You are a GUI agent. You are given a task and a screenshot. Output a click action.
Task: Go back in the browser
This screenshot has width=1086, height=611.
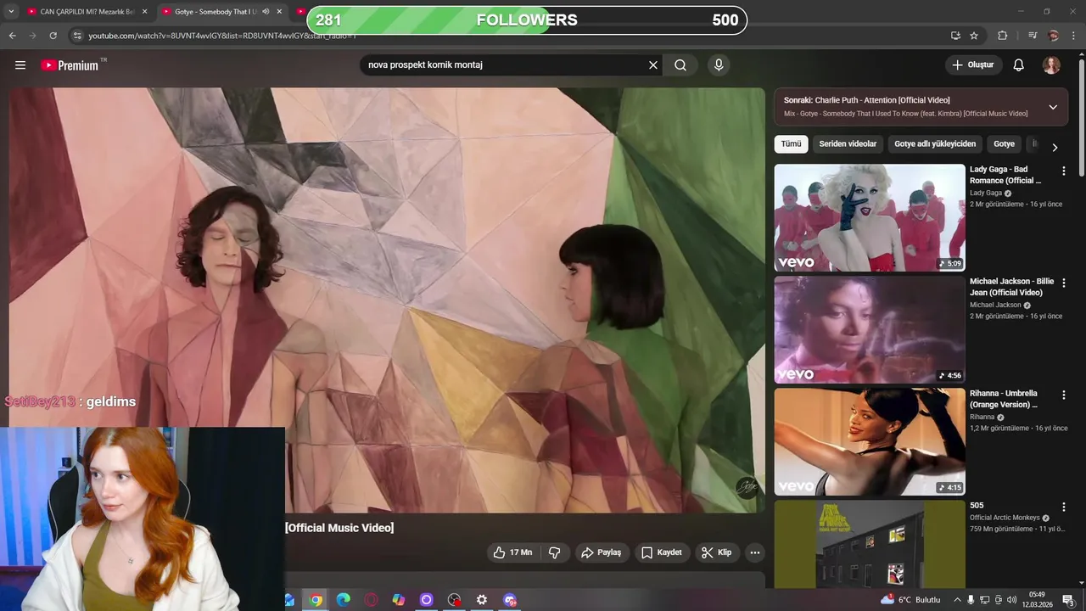[x=12, y=36]
